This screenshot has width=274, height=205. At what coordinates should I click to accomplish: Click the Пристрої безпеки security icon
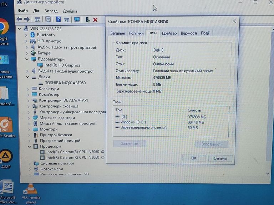36,135
